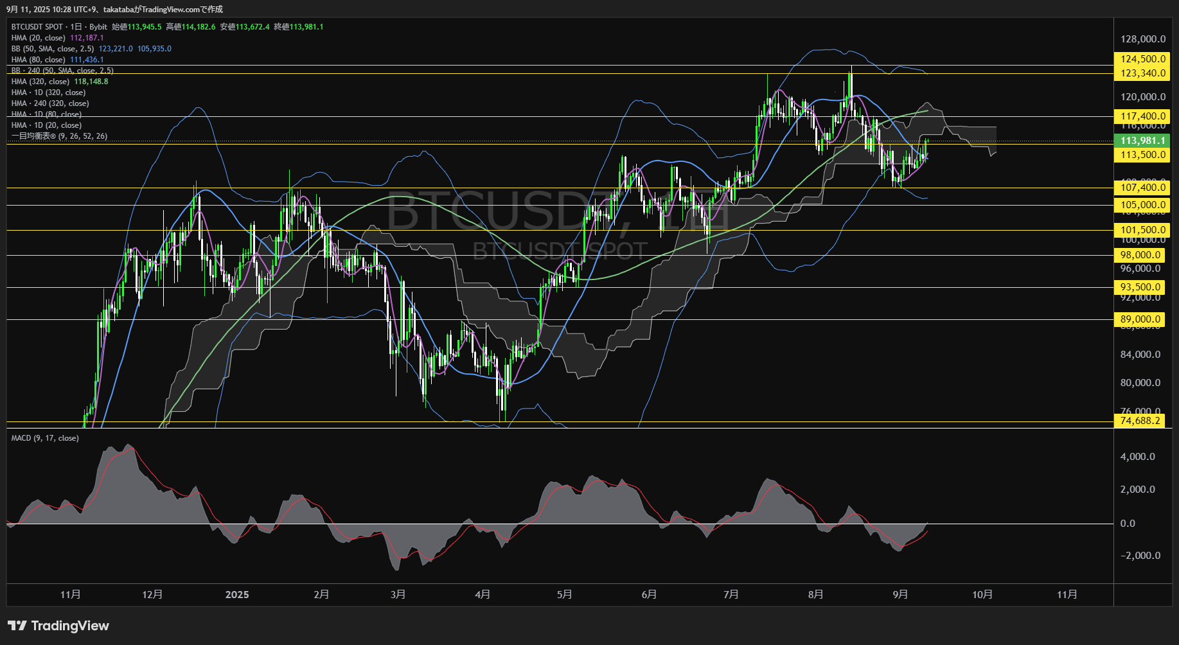Screen dimensions: 1179x645
Task: Click the 74,688.2 yellow price label
Action: 1140,421
